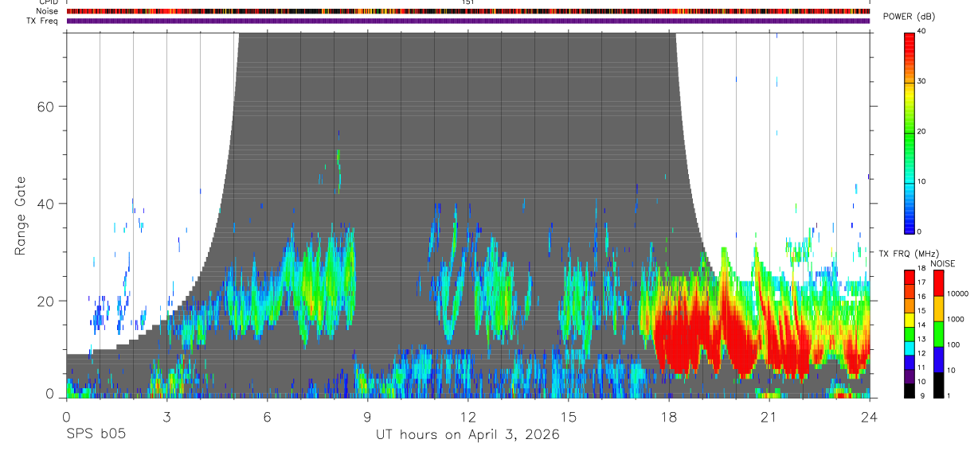
Task: Click the multicolored Noise strip above the plot
Action: point(468,11)
